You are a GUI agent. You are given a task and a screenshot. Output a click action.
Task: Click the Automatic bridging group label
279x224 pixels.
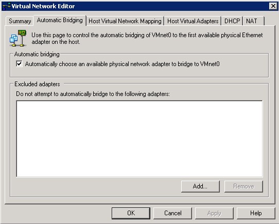[37, 54]
